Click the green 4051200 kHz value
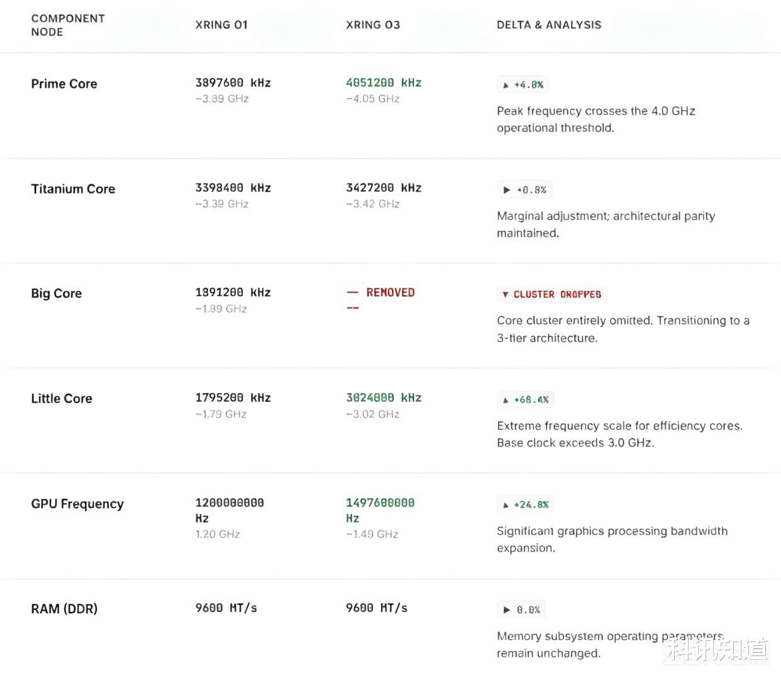The width and height of the screenshot is (781, 678). click(x=384, y=82)
